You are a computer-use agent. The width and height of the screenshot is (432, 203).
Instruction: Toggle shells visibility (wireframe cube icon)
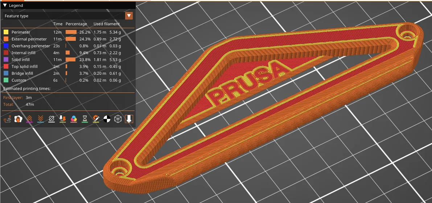(x=118, y=119)
